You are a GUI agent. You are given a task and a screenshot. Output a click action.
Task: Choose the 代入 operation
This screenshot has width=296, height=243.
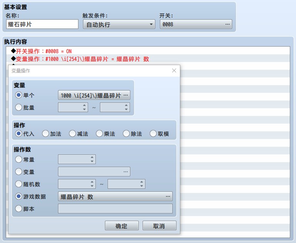coord(18,134)
